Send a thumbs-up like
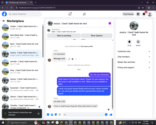Screen dimensions: 156x125 pyautogui.click(x=111, y=115)
